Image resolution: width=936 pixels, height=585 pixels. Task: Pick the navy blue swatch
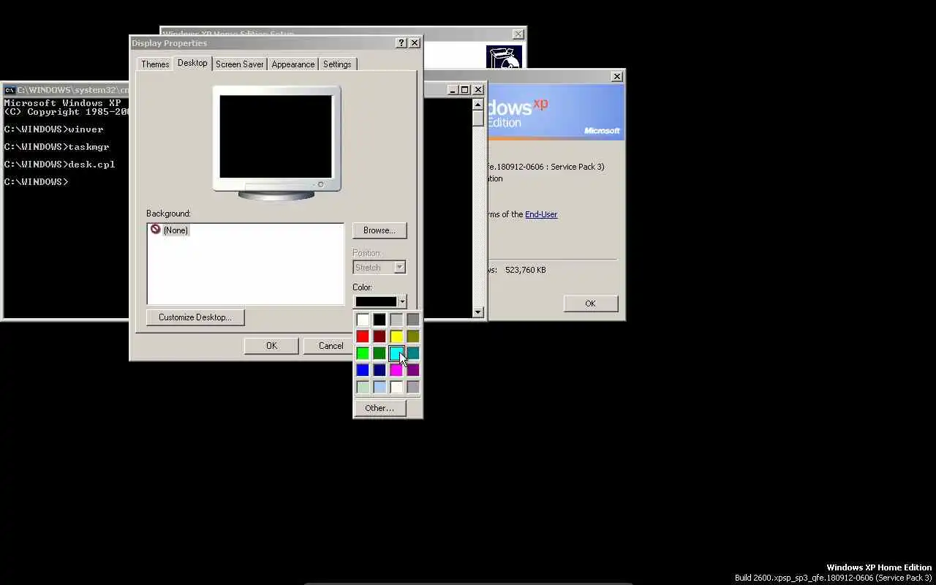(x=380, y=370)
